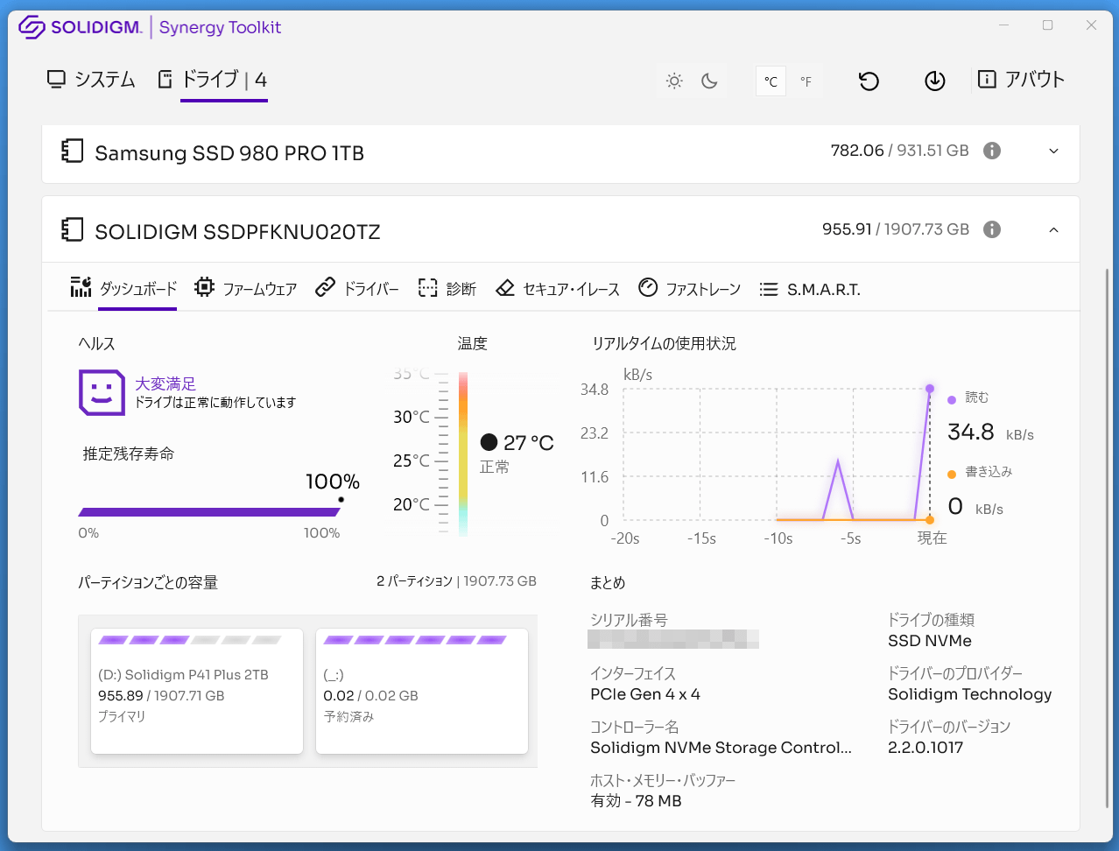Select Celsius temperature unit

pos(771,81)
